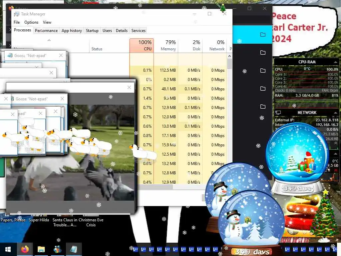Click the top-right snow globe showing 340 days
Image resolution: width=341 pixels, height=256 pixels.
tap(297, 159)
